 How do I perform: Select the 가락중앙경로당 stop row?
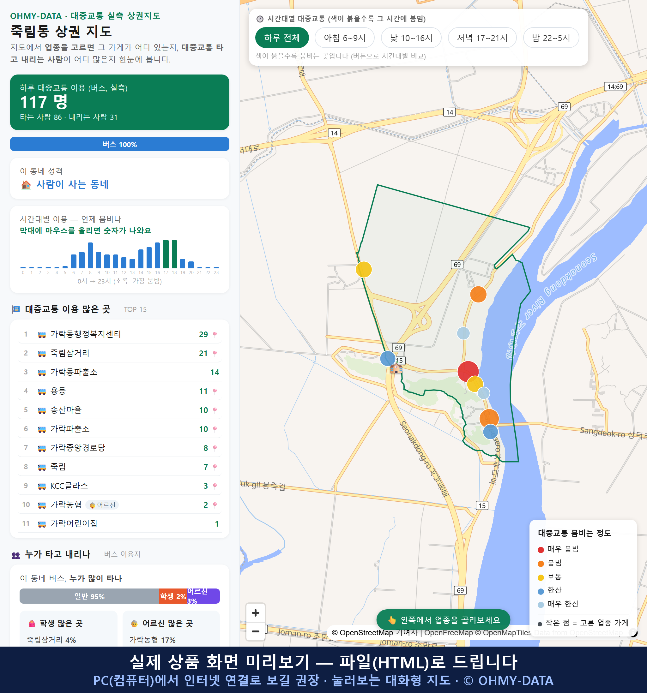tap(120, 448)
